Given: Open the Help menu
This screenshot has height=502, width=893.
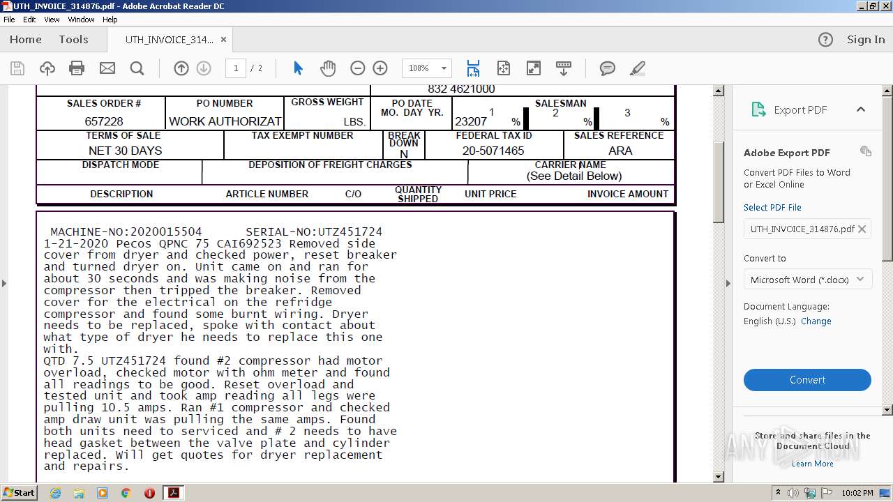Looking at the screenshot, I should coord(110,20).
